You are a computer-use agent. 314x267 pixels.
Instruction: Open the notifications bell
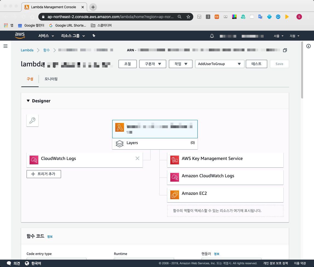coord(212,36)
